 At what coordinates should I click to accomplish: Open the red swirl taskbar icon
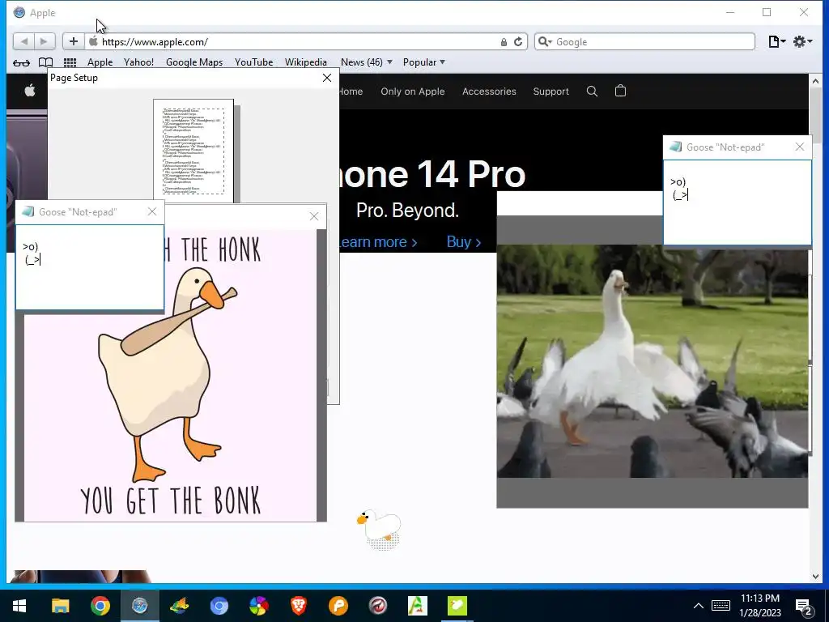coord(377,606)
